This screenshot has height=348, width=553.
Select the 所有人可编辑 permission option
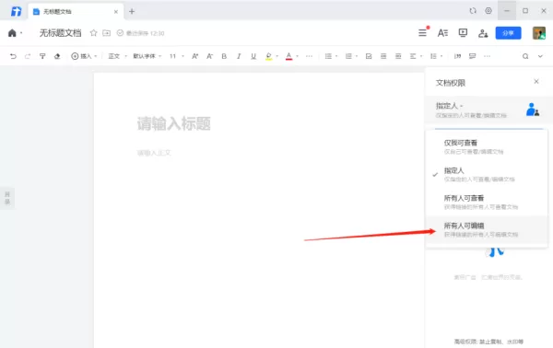point(487,229)
